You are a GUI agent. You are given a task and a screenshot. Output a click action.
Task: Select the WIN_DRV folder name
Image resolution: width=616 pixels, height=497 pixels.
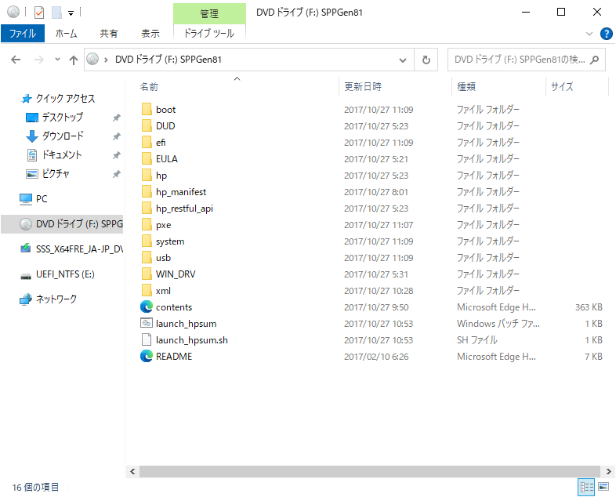pyautogui.click(x=176, y=274)
